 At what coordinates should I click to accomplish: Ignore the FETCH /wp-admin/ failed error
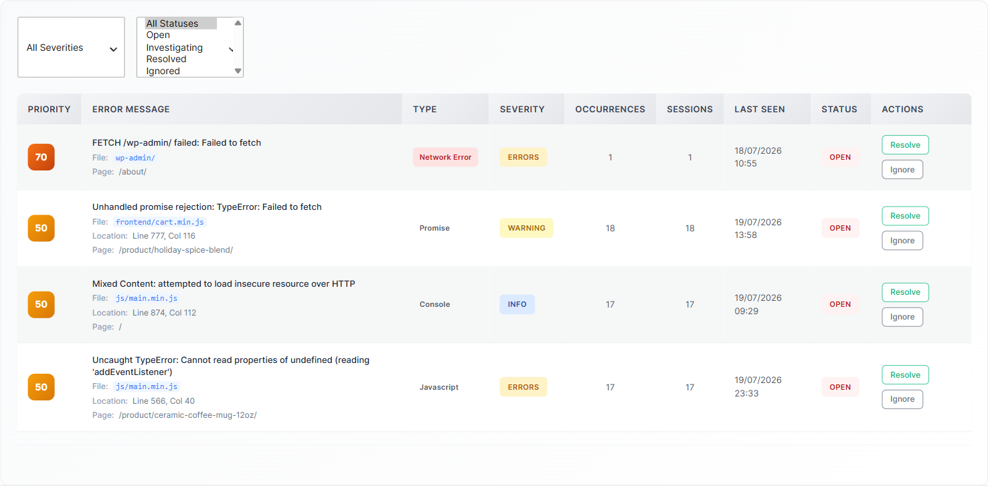(902, 170)
